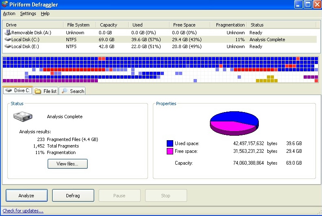The width and height of the screenshot is (322, 216).
Task: Click the 39.6 GB (57%) used cell
Action: click(x=146, y=40)
